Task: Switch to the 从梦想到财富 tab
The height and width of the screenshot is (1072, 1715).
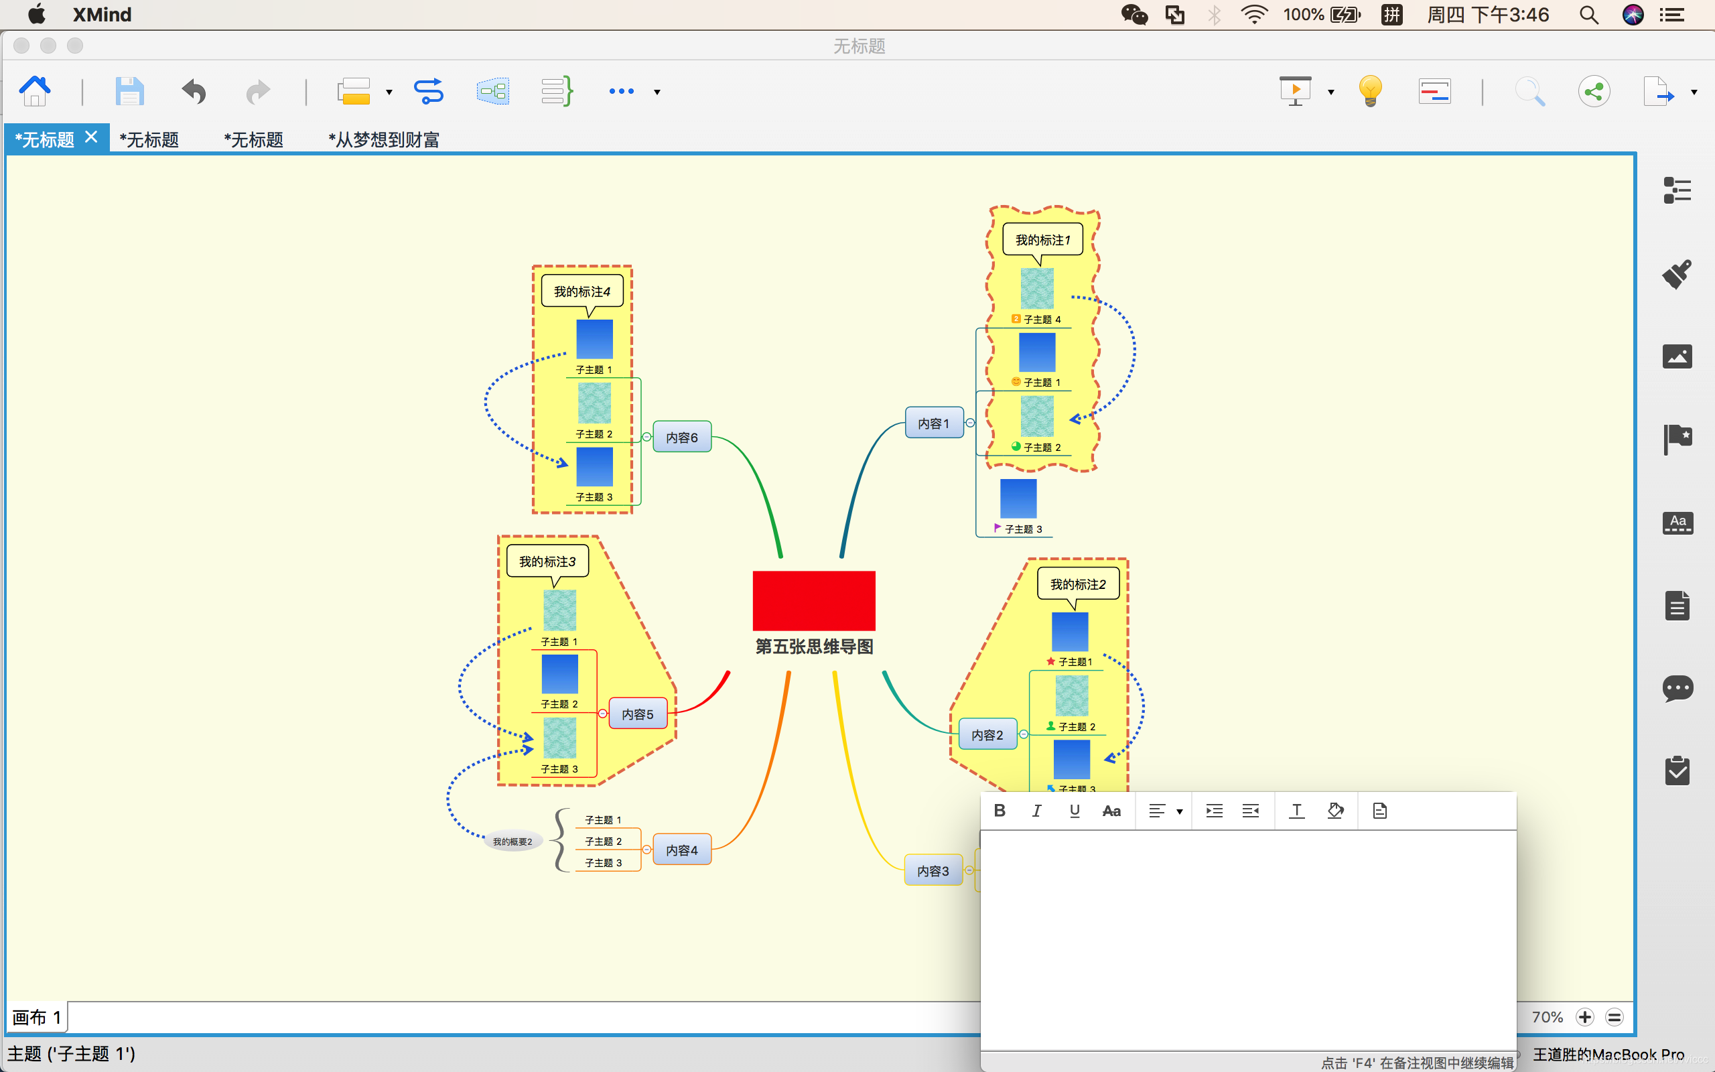Action: coord(383,139)
